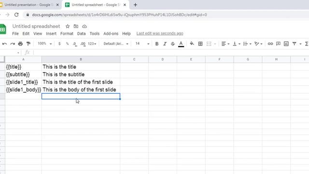Close the Untitled spreadsheet browser tab
Image resolution: width=309 pixels, height=174 pixels.
tap(125, 5)
